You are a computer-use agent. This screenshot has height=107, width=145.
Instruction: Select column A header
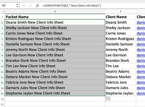pos(55,12)
